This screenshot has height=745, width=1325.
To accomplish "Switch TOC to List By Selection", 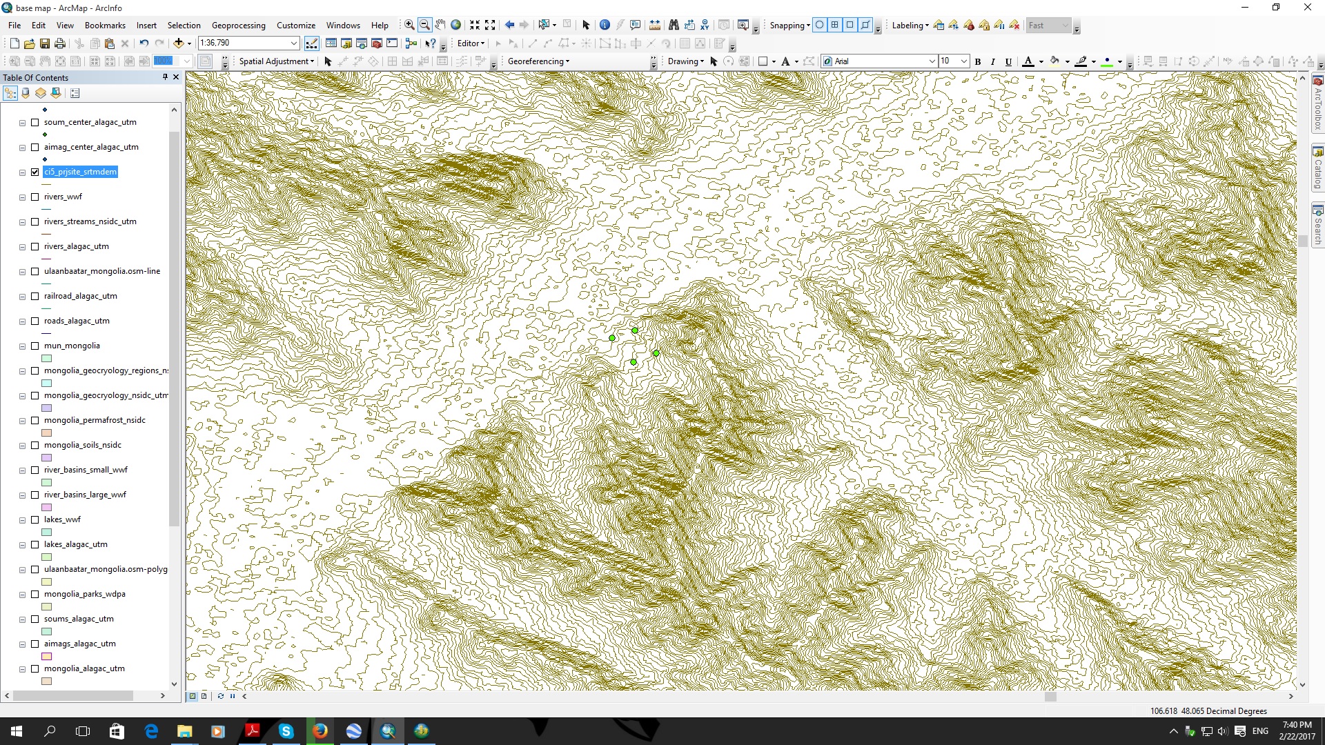I will 56,93.
